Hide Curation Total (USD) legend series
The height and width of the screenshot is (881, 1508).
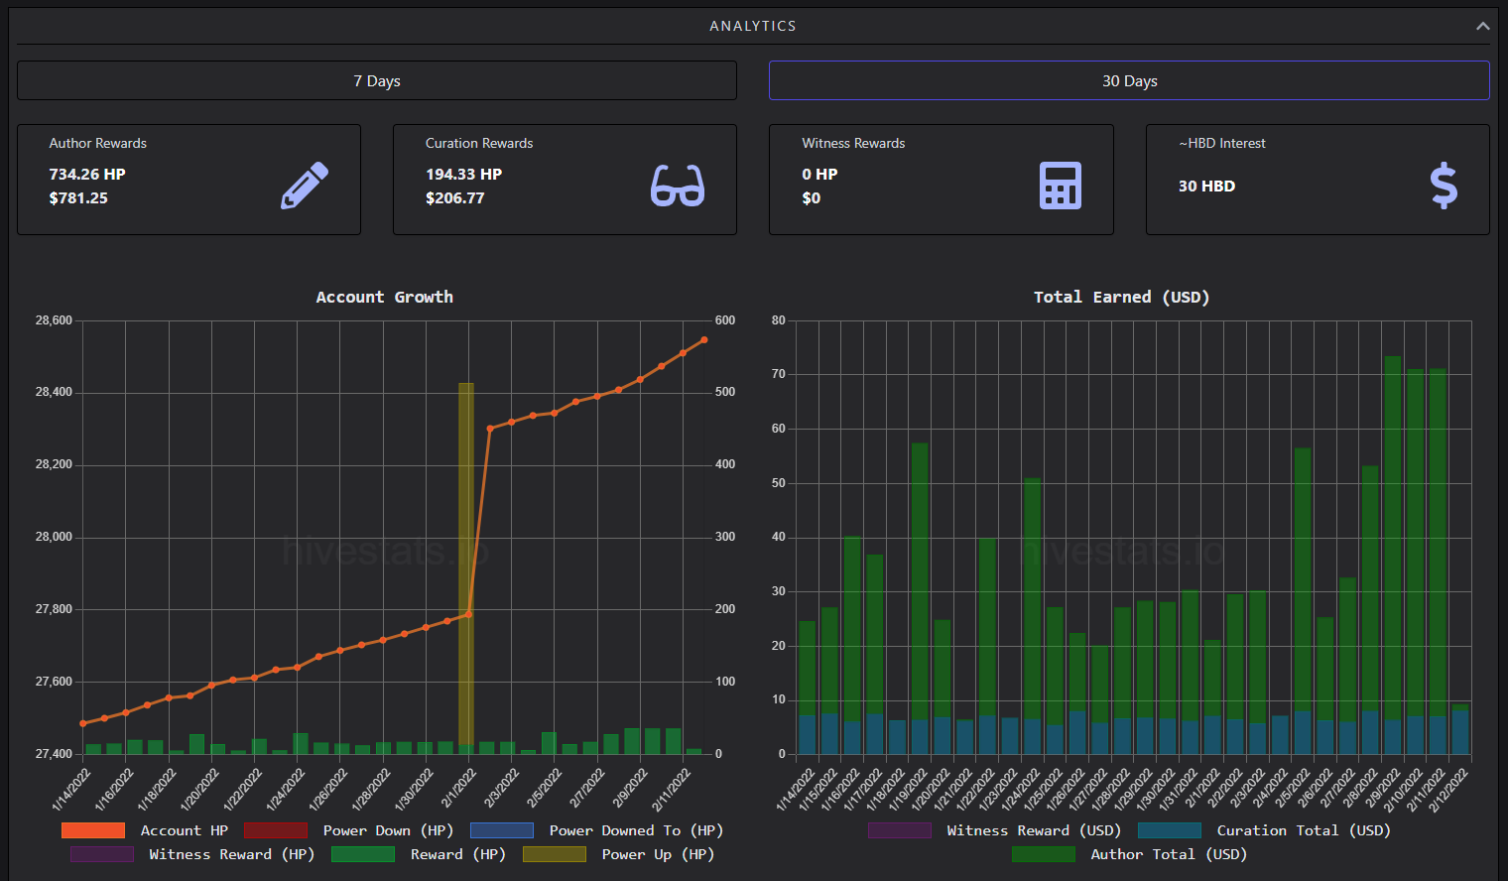click(x=1264, y=830)
